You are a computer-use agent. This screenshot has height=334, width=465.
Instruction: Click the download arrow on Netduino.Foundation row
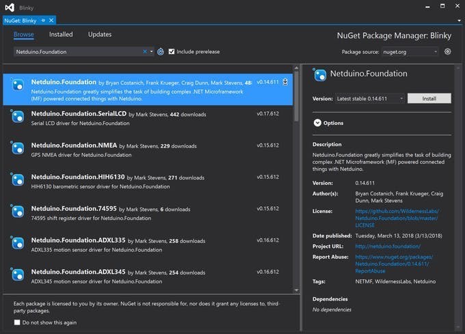pyautogui.click(x=284, y=82)
